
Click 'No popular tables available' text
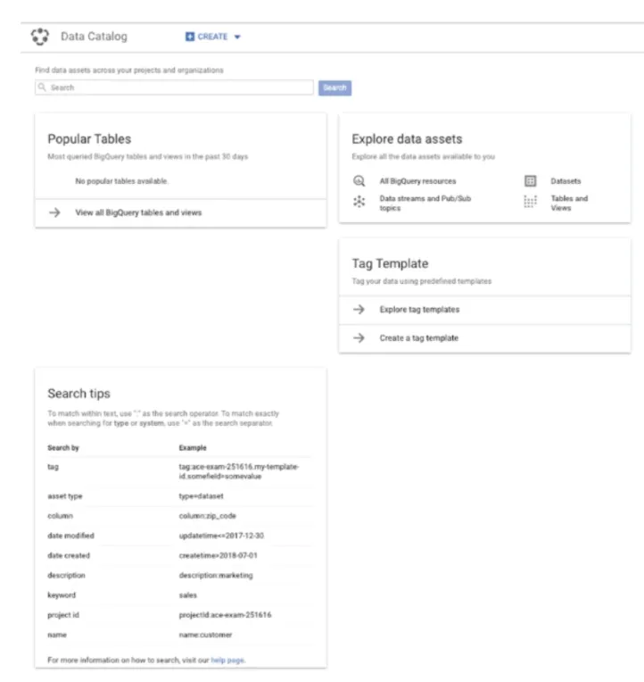[121, 181]
